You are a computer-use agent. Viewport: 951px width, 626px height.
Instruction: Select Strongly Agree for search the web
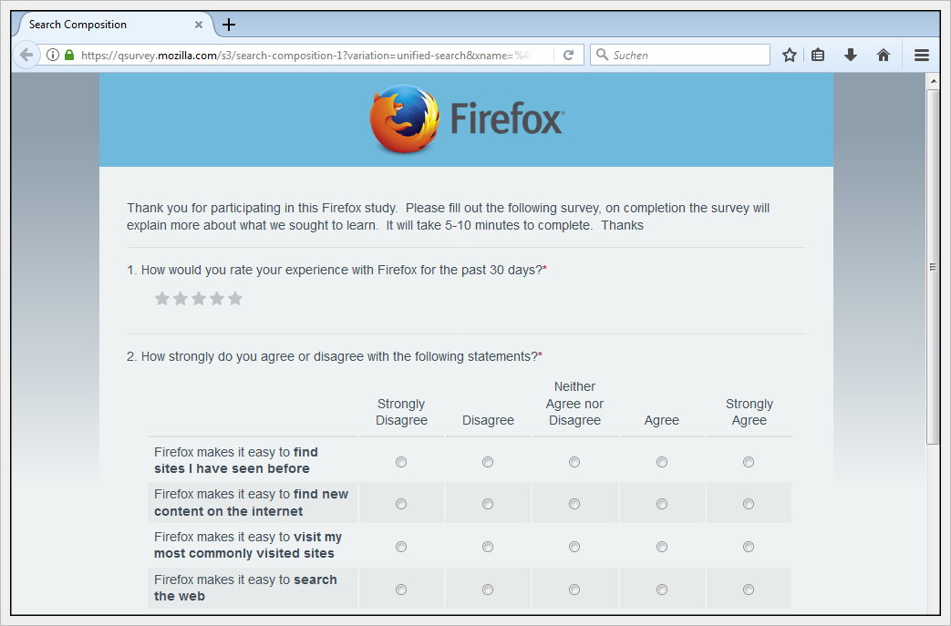click(749, 589)
